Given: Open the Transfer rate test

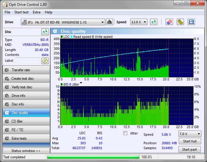Looking at the screenshot, I should point(26,70).
